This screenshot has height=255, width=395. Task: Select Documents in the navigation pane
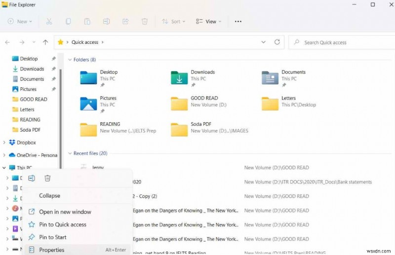pos(32,79)
